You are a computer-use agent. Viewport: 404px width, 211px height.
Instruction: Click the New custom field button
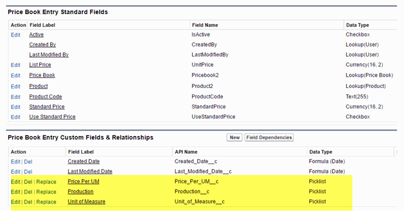tap(235, 137)
